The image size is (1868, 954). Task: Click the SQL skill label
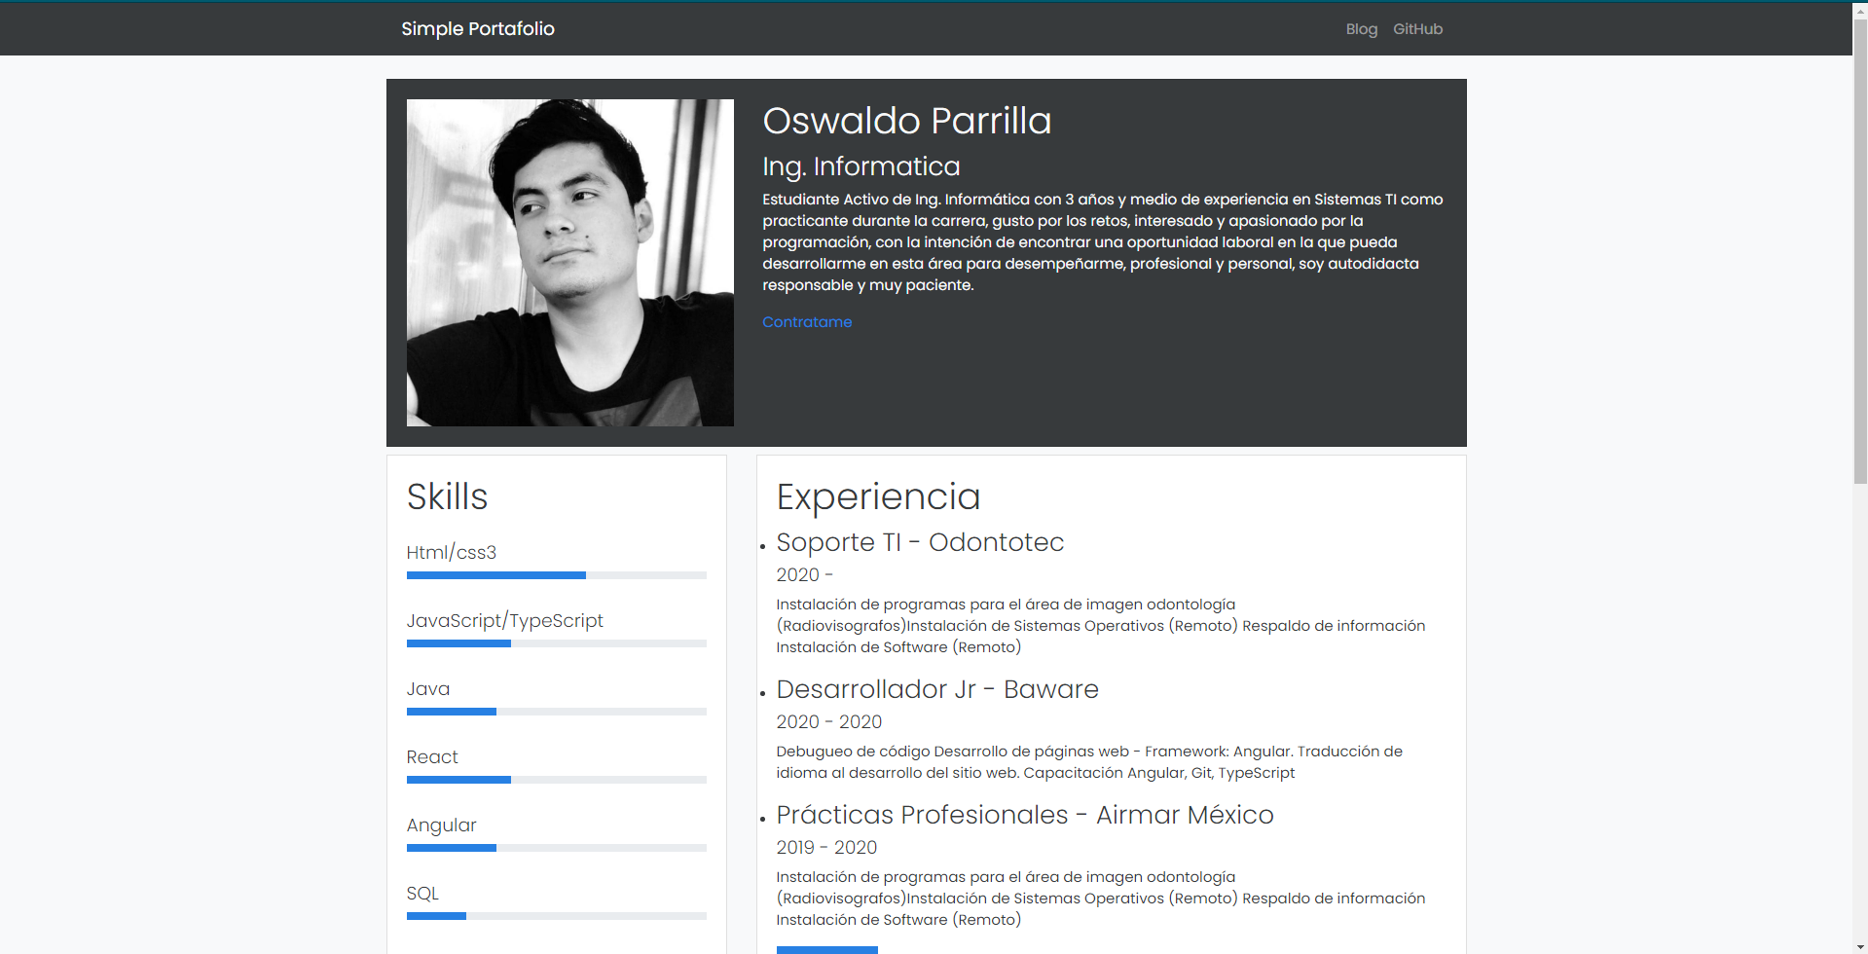tap(421, 893)
